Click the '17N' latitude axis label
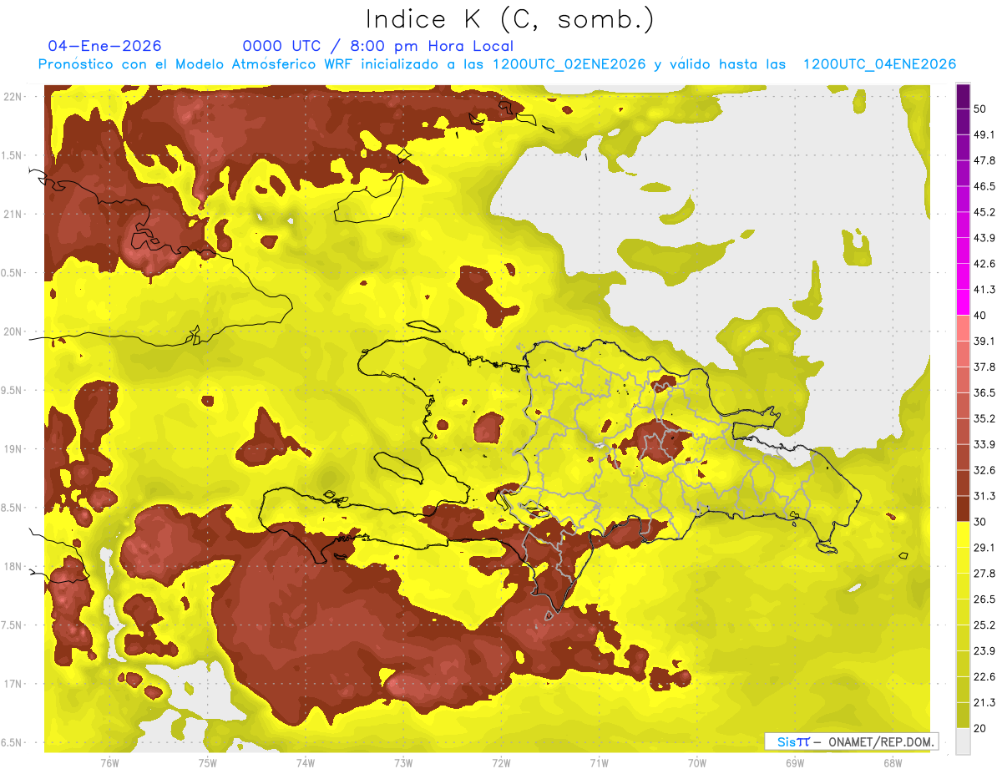Image resolution: width=1002 pixels, height=774 pixels. coord(14,684)
